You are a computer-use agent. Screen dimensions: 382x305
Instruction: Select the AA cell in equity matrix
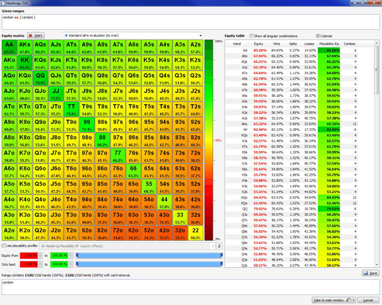(x=9, y=47)
